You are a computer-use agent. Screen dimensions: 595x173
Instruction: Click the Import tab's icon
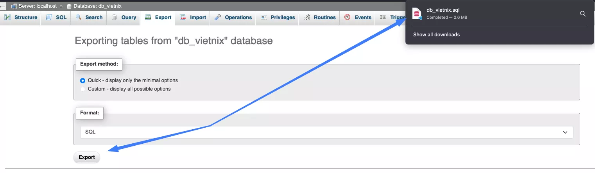pos(183,18)
